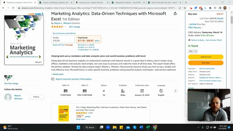Click the book cover Look inside image

pos(24,39)
